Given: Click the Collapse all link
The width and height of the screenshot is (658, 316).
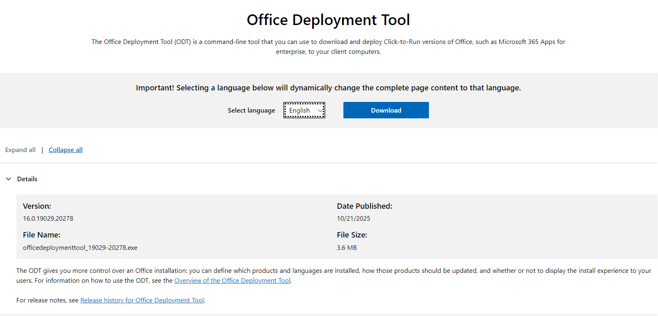Looking at the screenshot, I should [x=65, y=150].
